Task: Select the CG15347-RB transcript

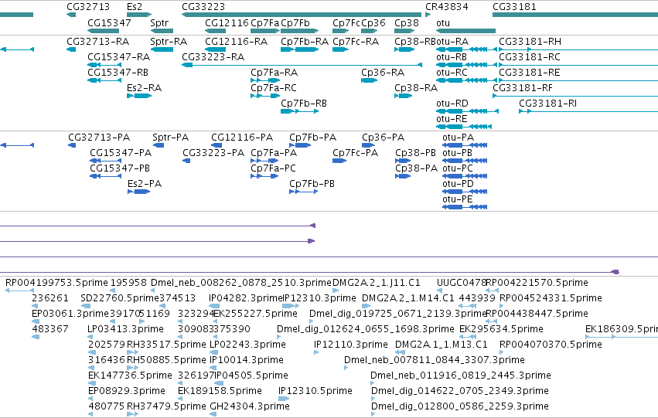Action: (x=118, y=73)
